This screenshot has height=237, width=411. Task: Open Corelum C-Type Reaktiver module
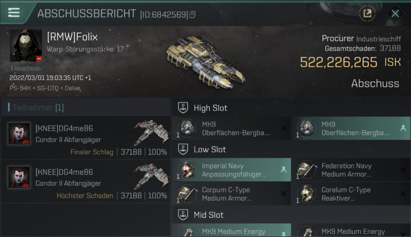pyautogui.click(x=351, y=194)
